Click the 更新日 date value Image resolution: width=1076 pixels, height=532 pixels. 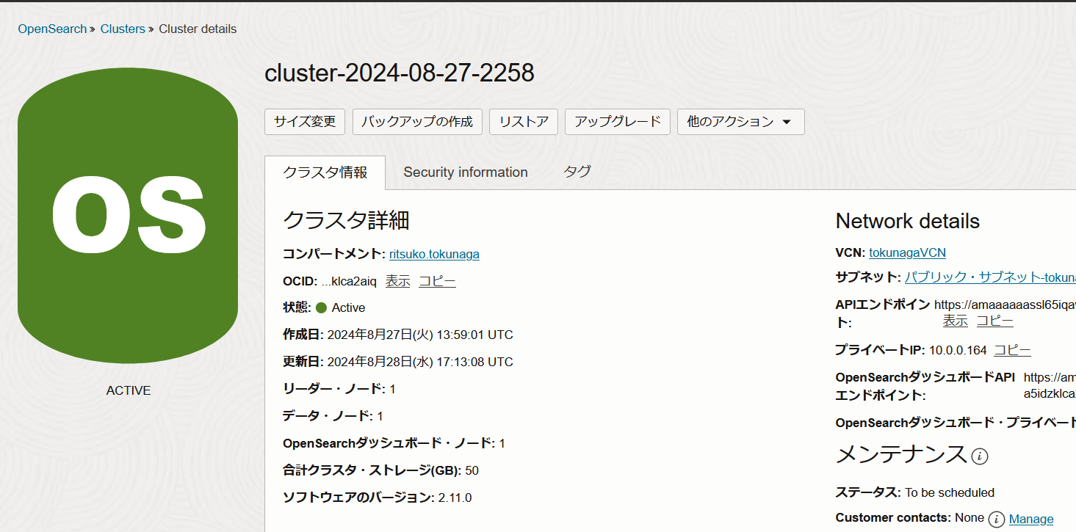click(420, 362)
